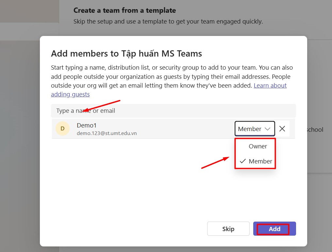Click the chevron arrow of role dropdown

pyautogui.click(x=268, y=129)
